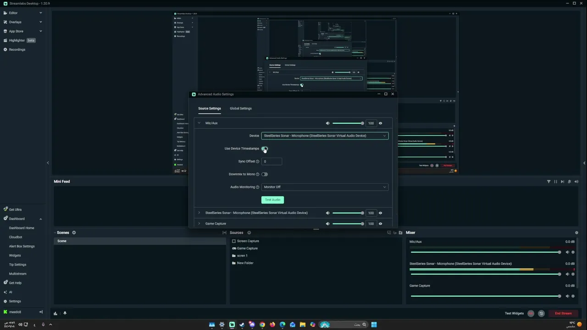587x330 pixels.
Task: Mute Mic/Aux speaker icon in Mixer
Action: [x=567, y=252]
